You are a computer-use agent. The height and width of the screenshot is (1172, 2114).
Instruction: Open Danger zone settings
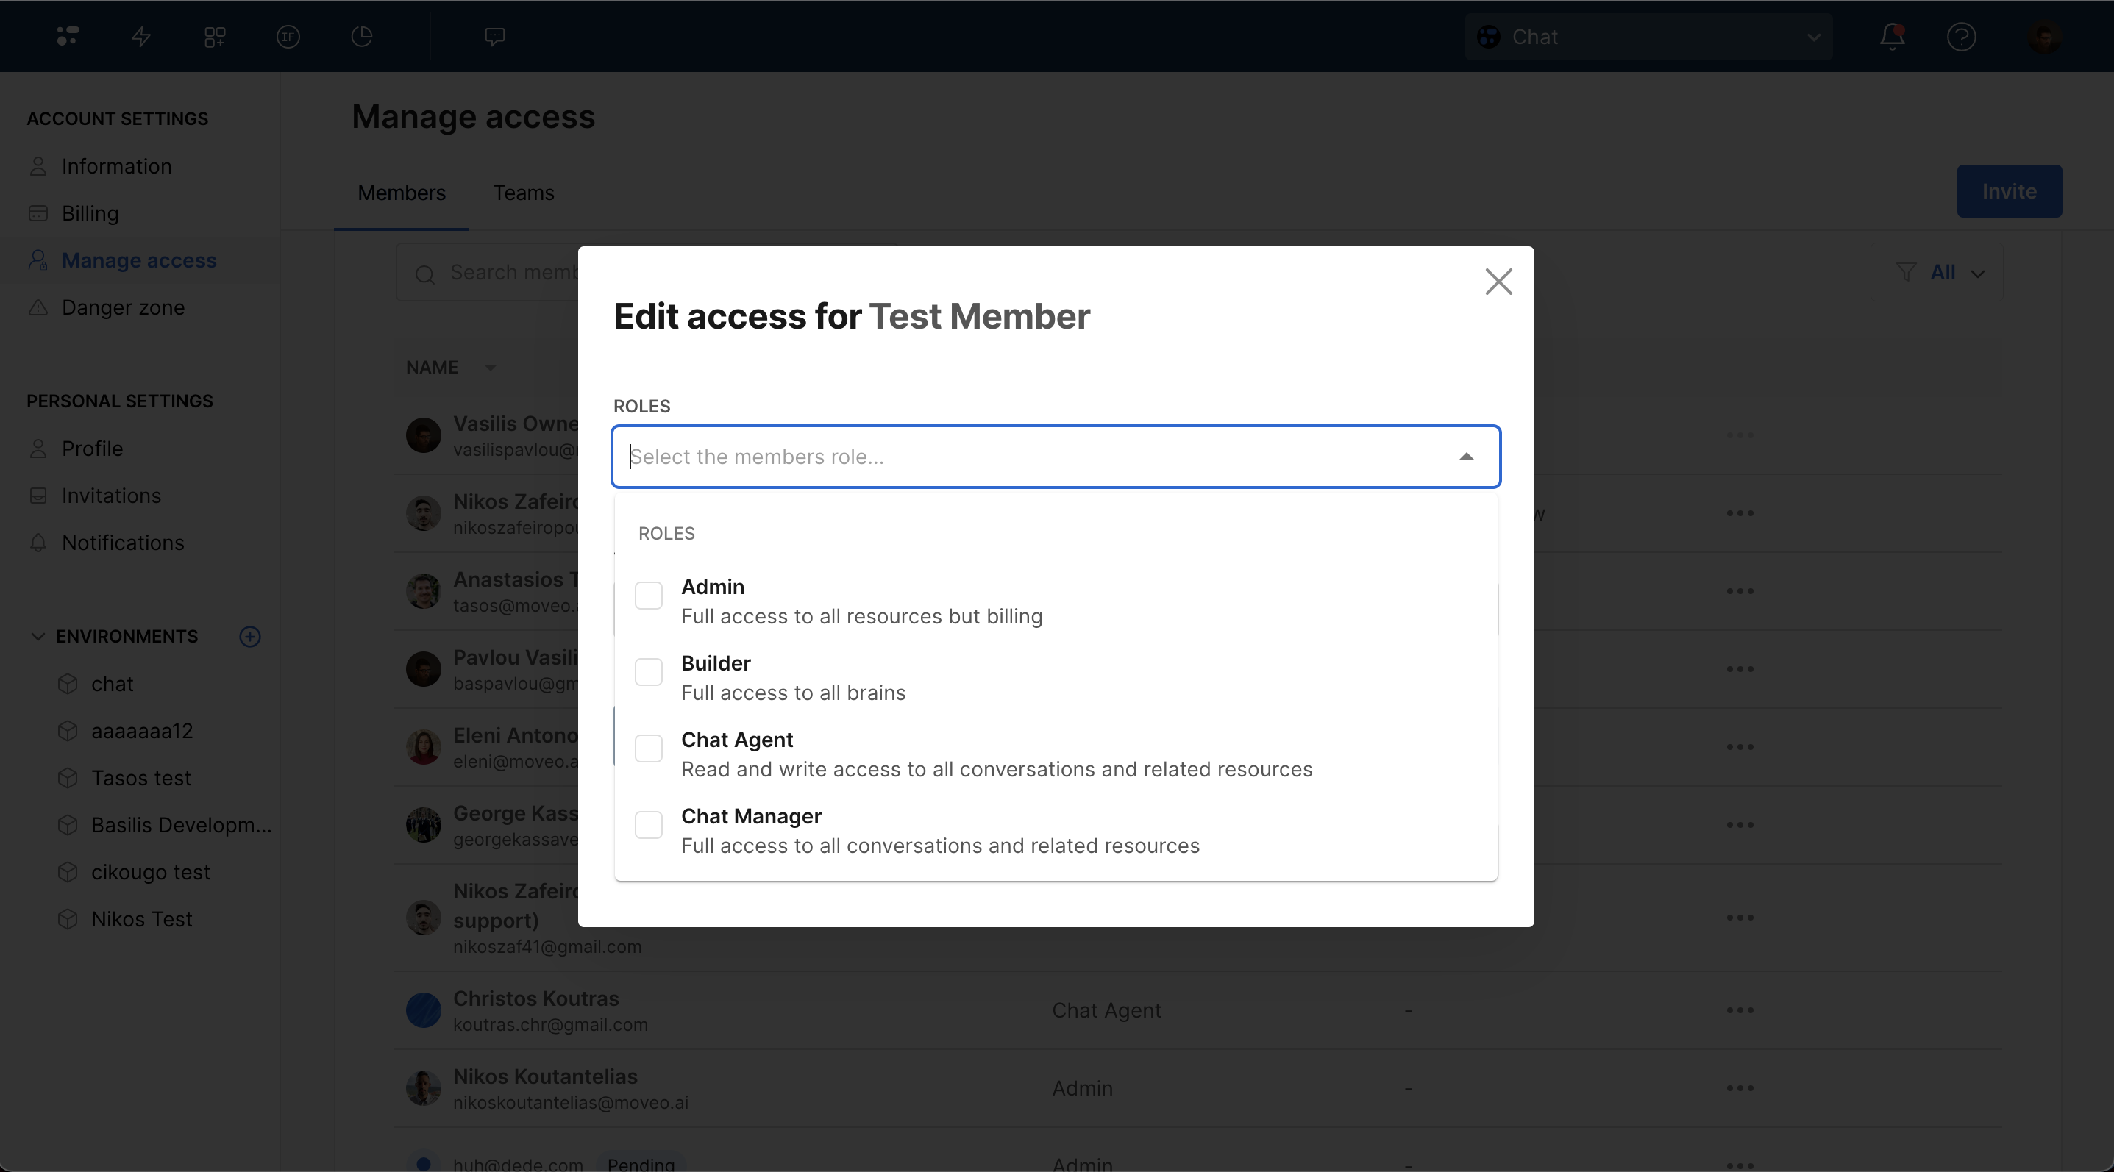pos(123,307)
